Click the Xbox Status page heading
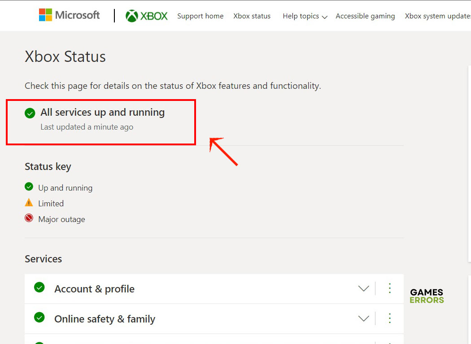 pyautogui.click(x=65, y=57)
